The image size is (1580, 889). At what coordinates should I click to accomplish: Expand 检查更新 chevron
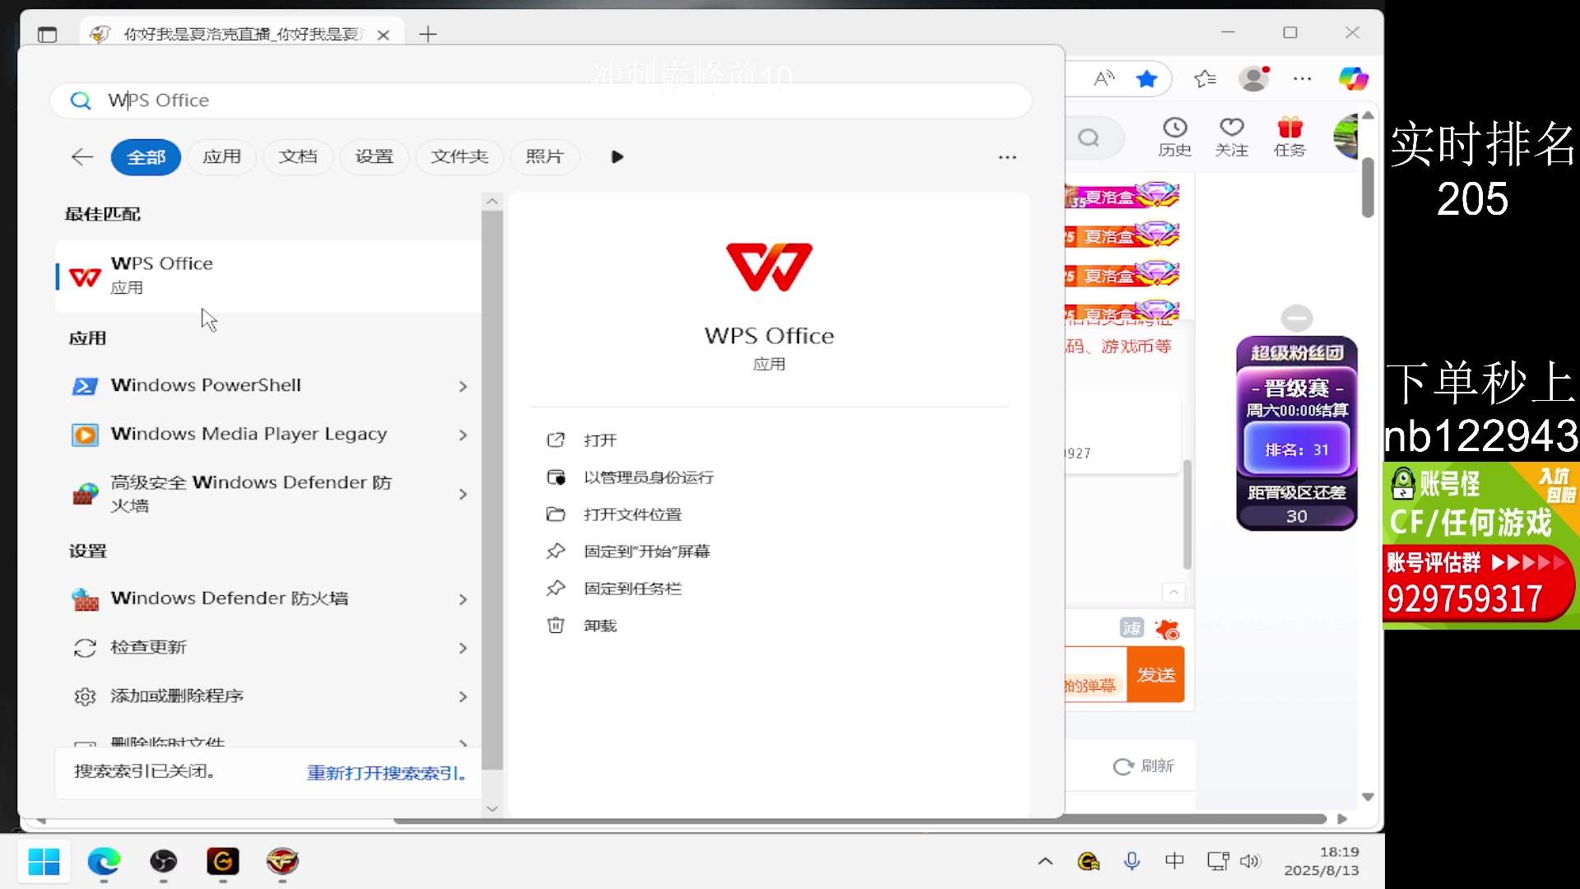tap(463, 648)
